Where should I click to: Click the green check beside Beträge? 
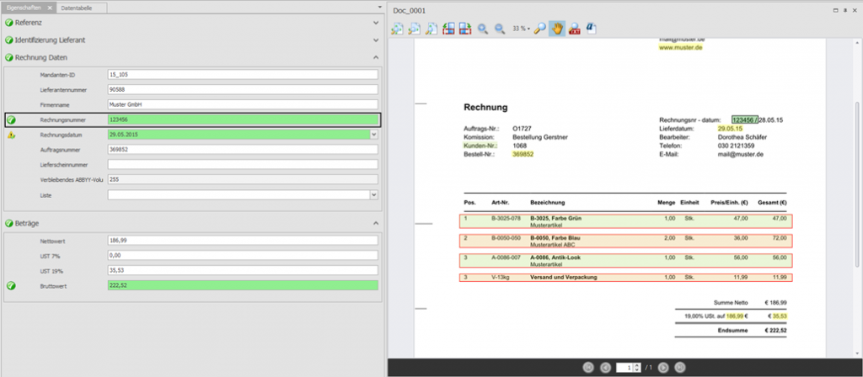(x=8, y=224)
